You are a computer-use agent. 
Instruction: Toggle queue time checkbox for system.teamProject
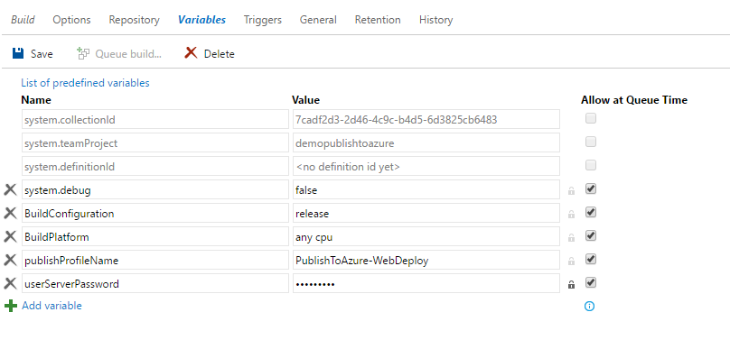[590, 142]
